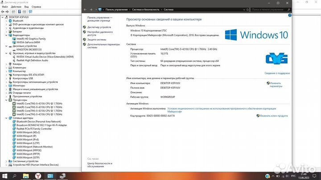Image resolution: width=321 pixels, height=180 pixels.
Task: Click Система и безопасность in breadcrumb
Action: pos(145,10)
